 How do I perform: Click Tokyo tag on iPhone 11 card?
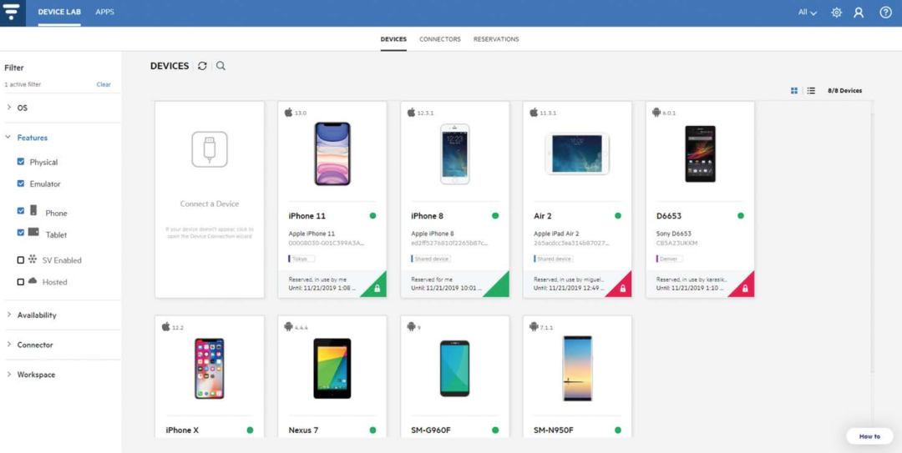tap(302, 259)
